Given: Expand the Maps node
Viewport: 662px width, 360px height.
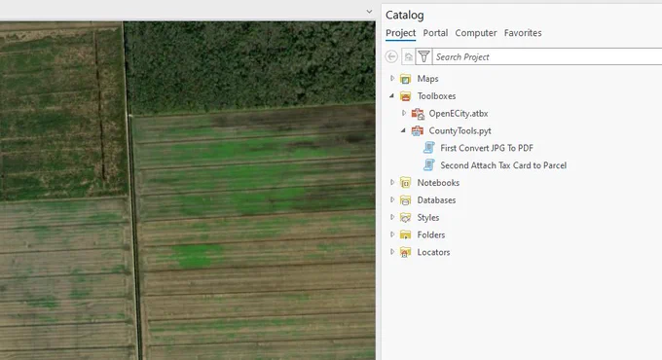Looking at the screenshot, I should pyautogui.click(x=392, y=78).
